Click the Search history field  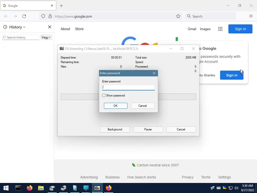click(21, 37)
